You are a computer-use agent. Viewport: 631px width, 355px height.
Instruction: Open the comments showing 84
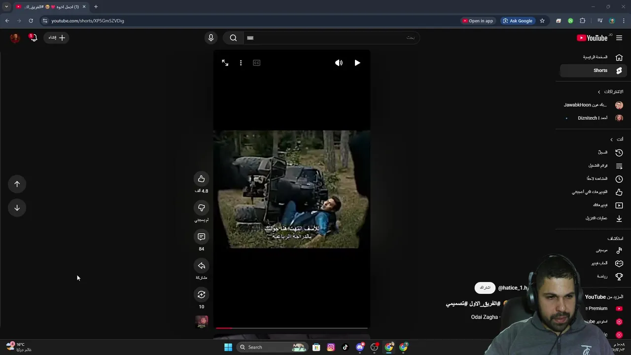201,237
